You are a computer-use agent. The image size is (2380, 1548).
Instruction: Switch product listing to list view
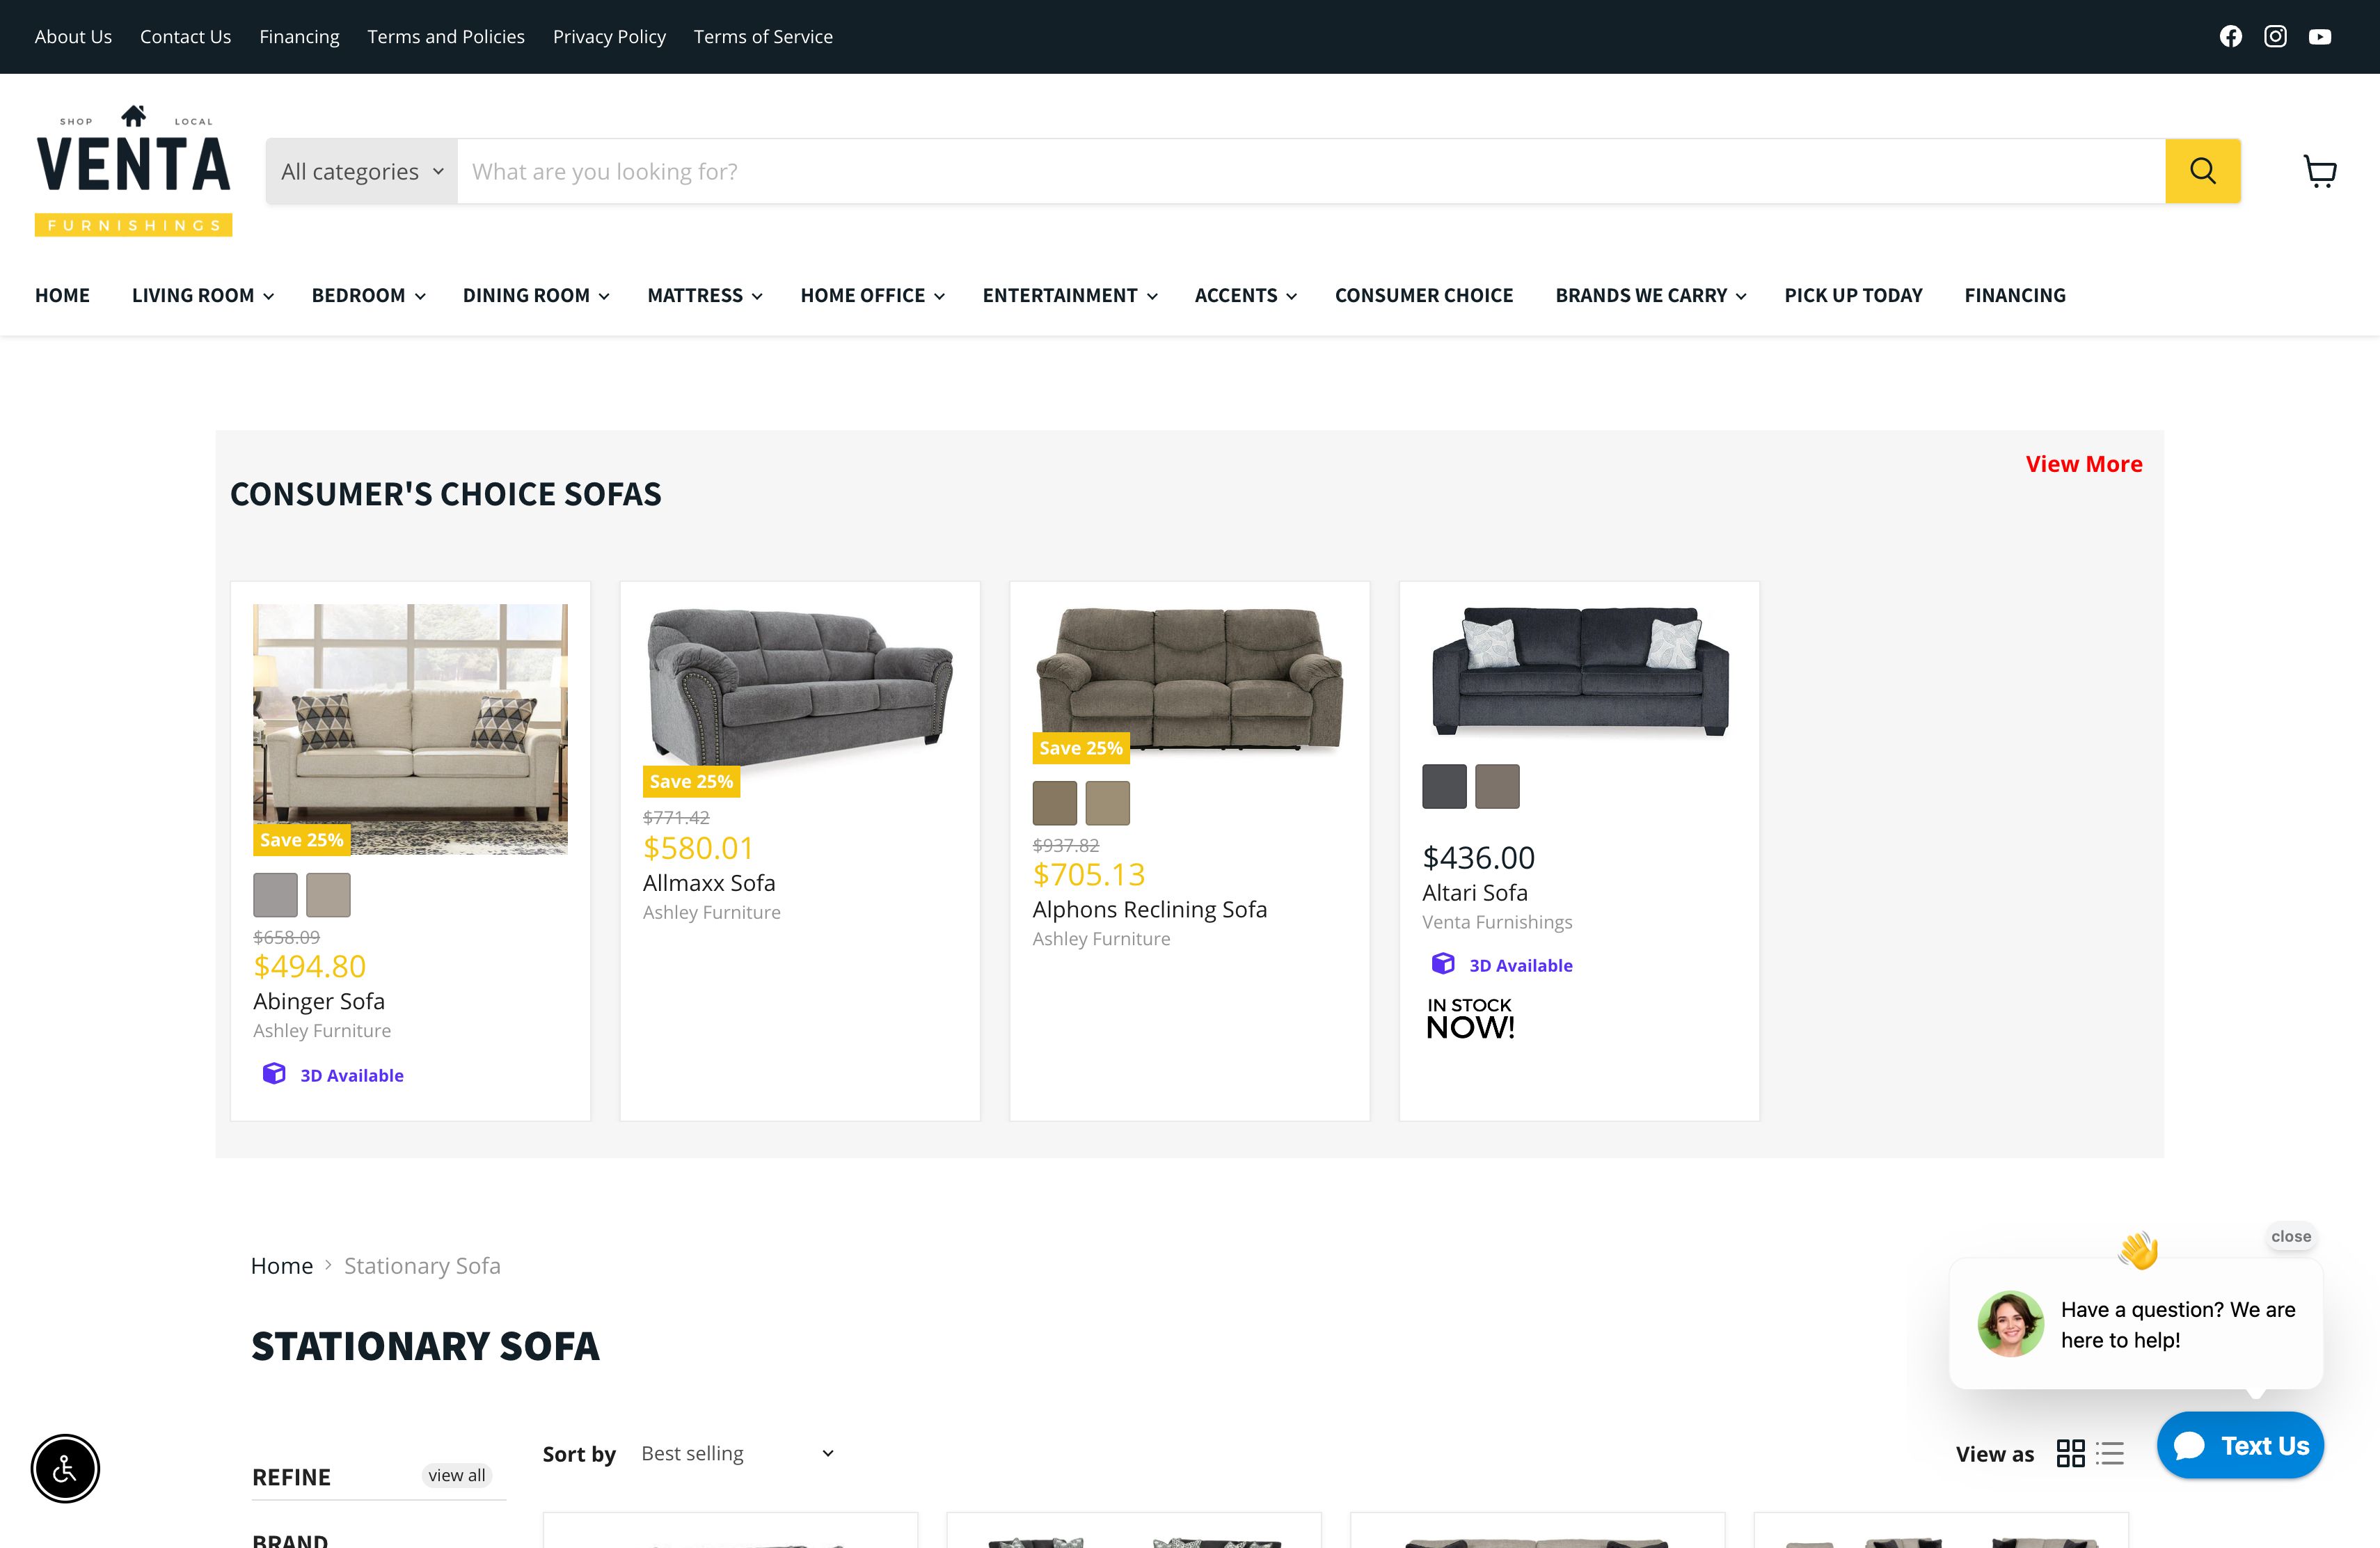point(2110,1453)
